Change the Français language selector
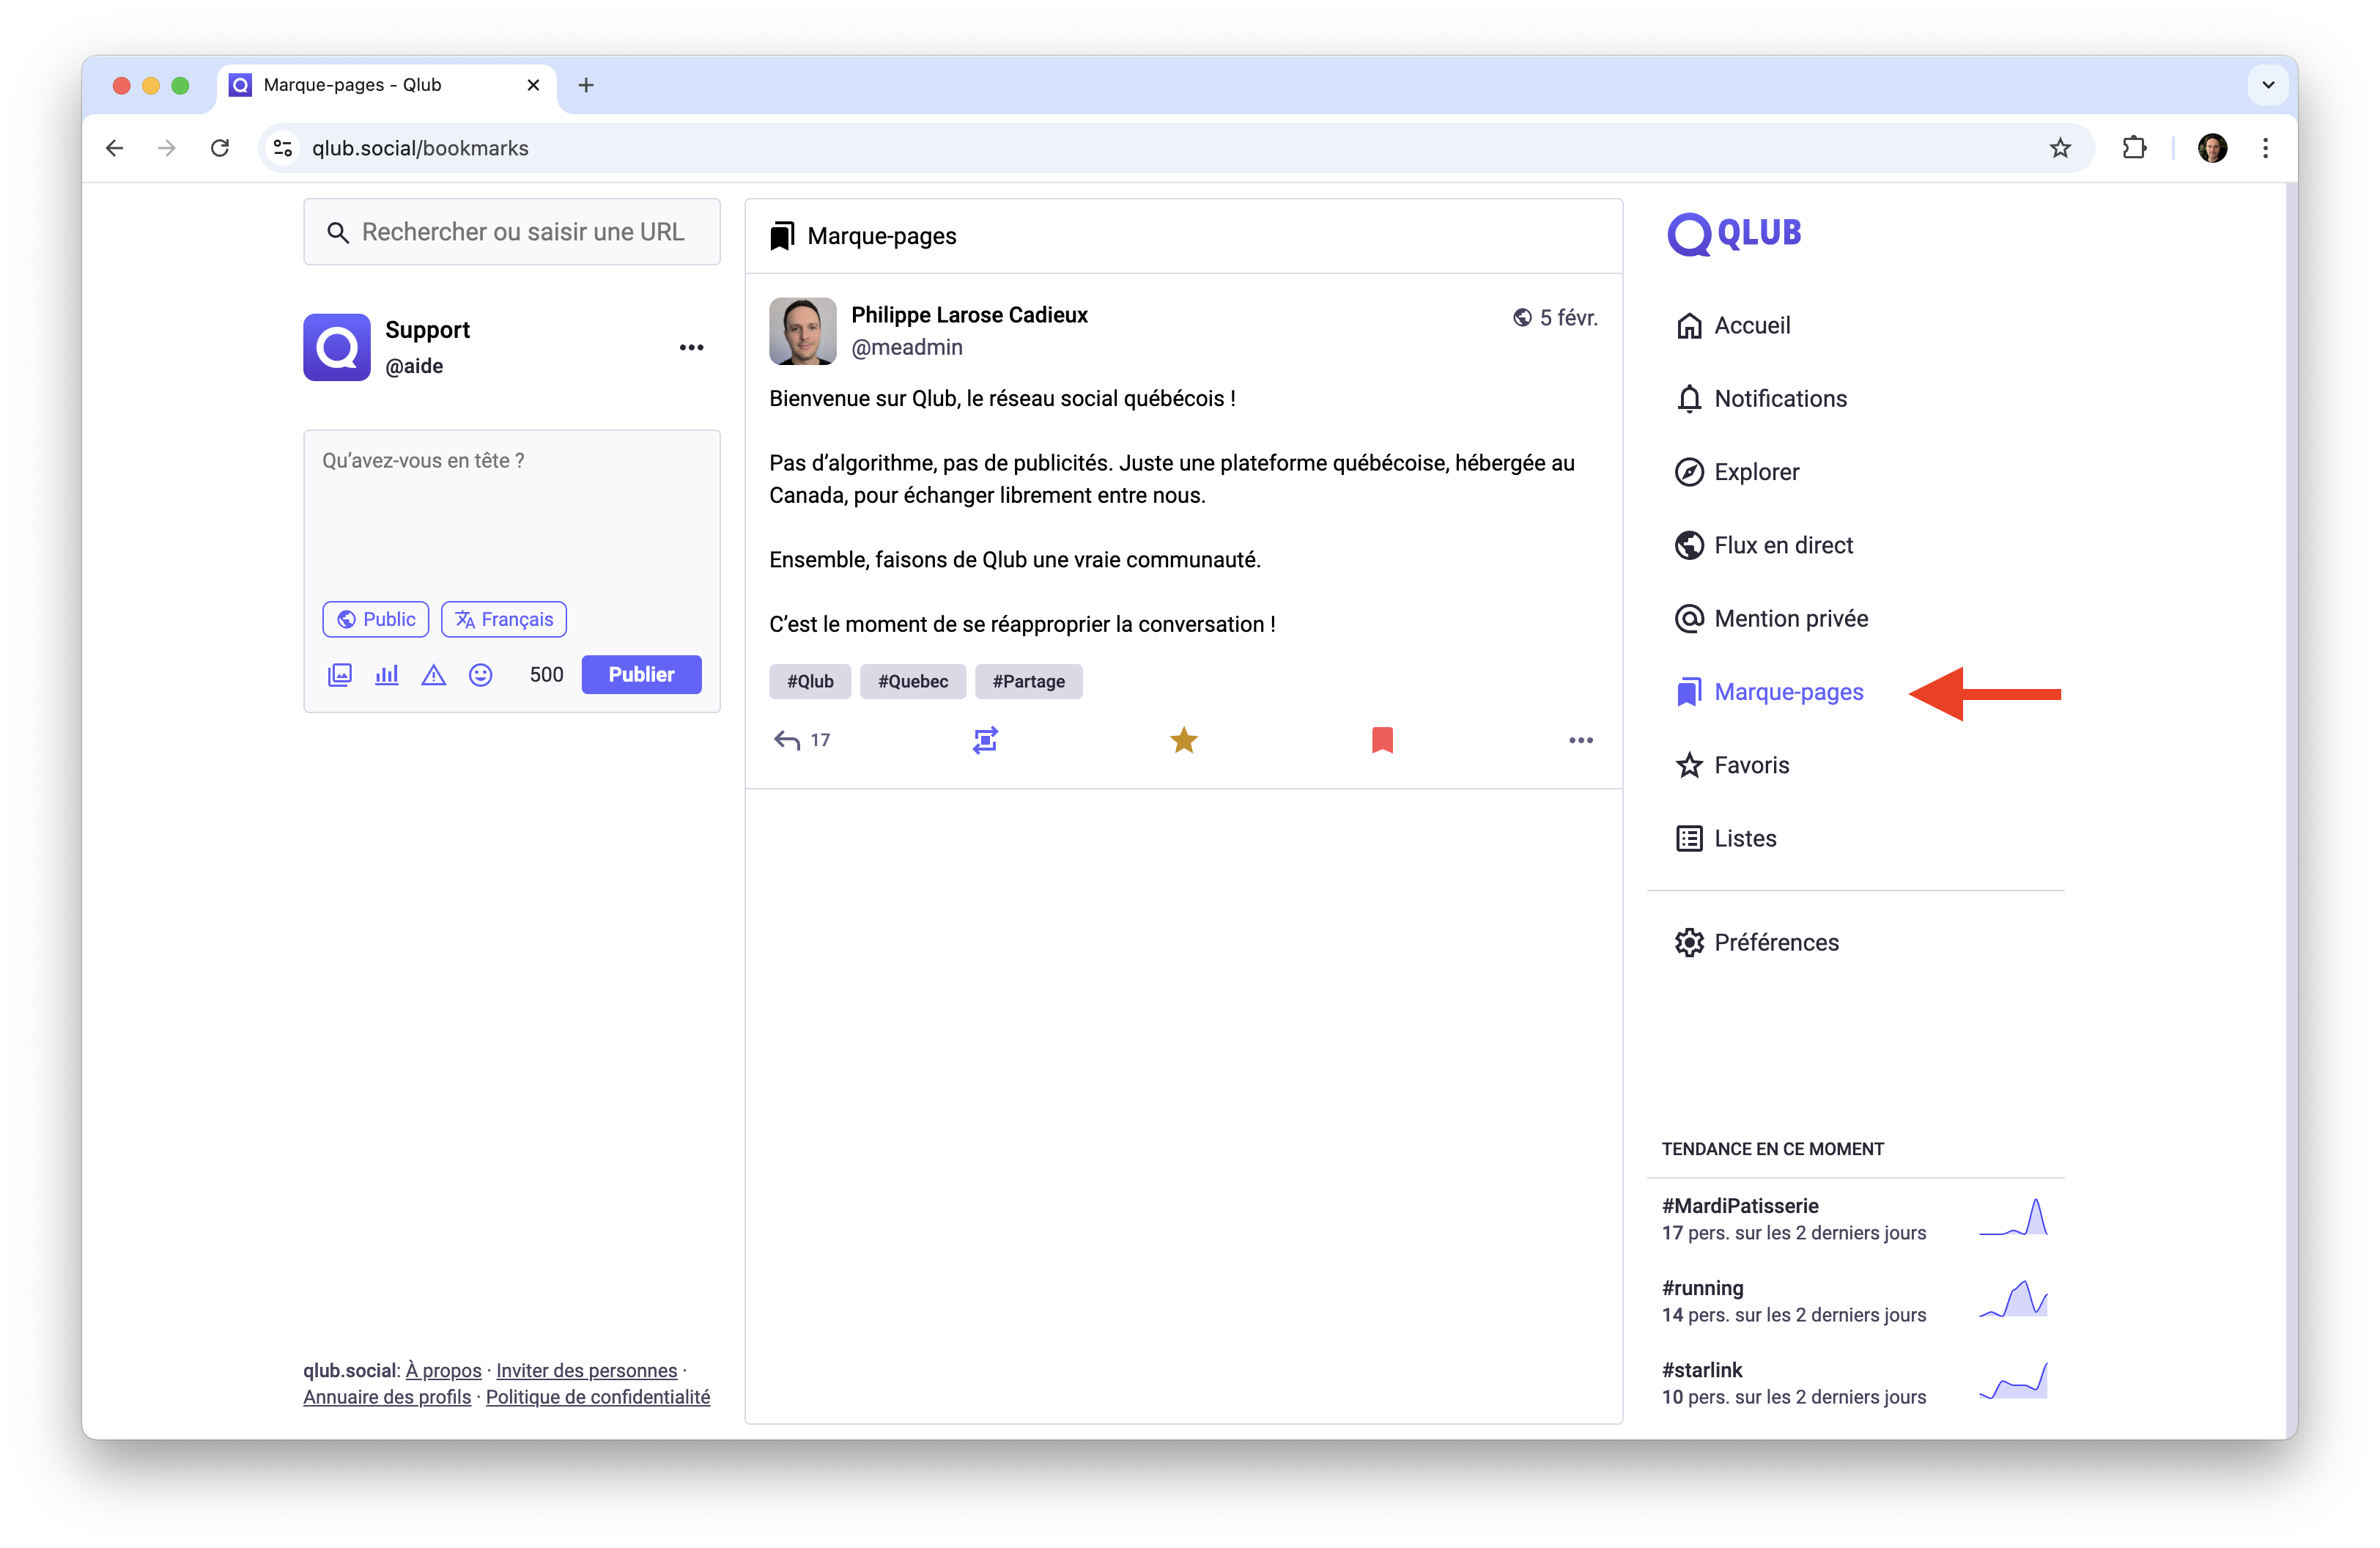The width and height of the screenshot is (2380, 1548). pyautogui.click(x=504, y=619)
